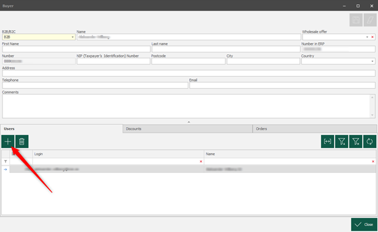378x232 pixels.
Task: Click the blue arrow row indicator
Action: tap(5, 169)
